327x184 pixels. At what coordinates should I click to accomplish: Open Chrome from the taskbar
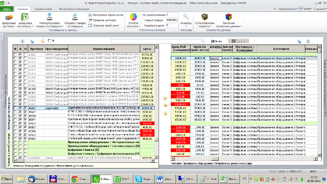click(x=80, y=179)
